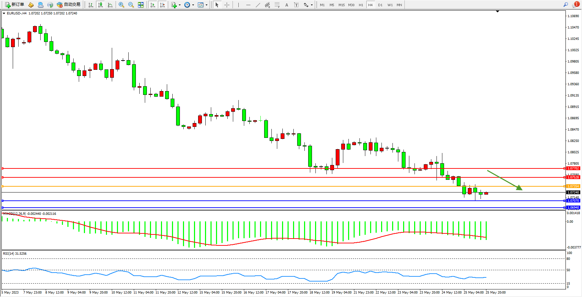582x297 pixels.
Task: Toggle AutoTrading (自动交易) button
Action: [68, 5]
